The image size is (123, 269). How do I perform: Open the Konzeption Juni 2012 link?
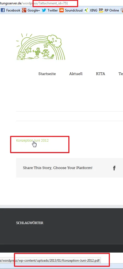[x=32, y=141]
